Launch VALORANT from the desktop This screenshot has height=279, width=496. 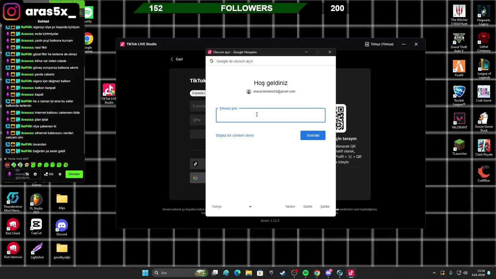[459, 121]
